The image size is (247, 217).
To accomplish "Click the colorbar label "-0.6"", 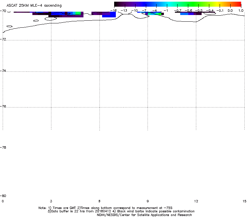I will pos(188,11).
